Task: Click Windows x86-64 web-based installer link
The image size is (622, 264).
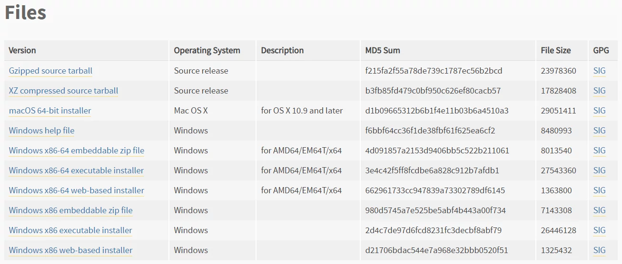Action: [76, 190]
